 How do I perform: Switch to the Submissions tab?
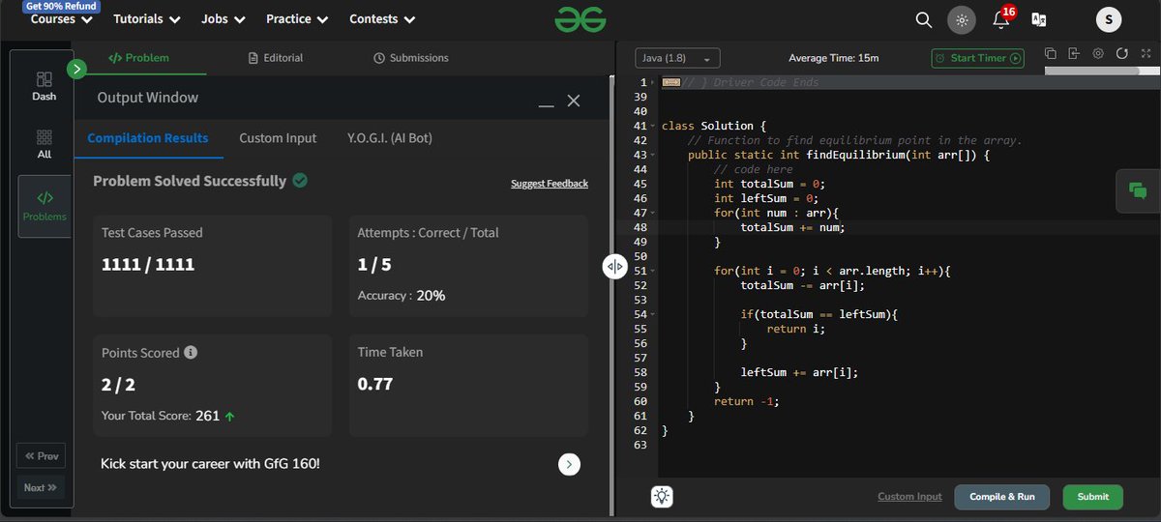pos(410,58)
